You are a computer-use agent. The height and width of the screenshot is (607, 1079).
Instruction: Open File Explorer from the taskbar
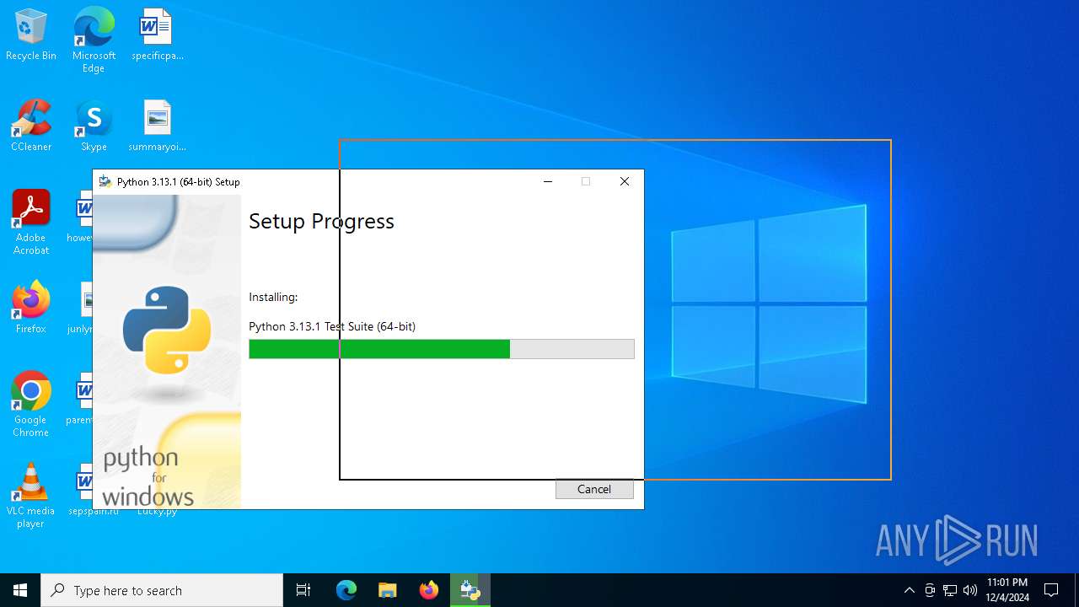(x=387, y=590)
